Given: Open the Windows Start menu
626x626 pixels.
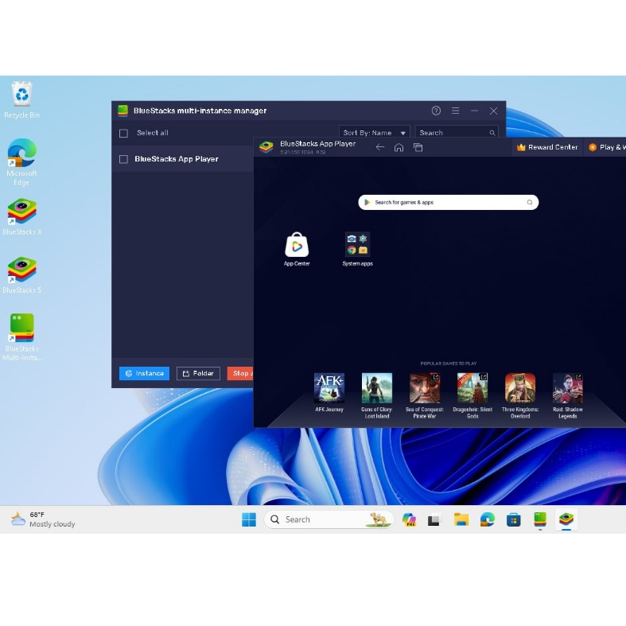Looking at the screenshot, I should tap(249, 519).
